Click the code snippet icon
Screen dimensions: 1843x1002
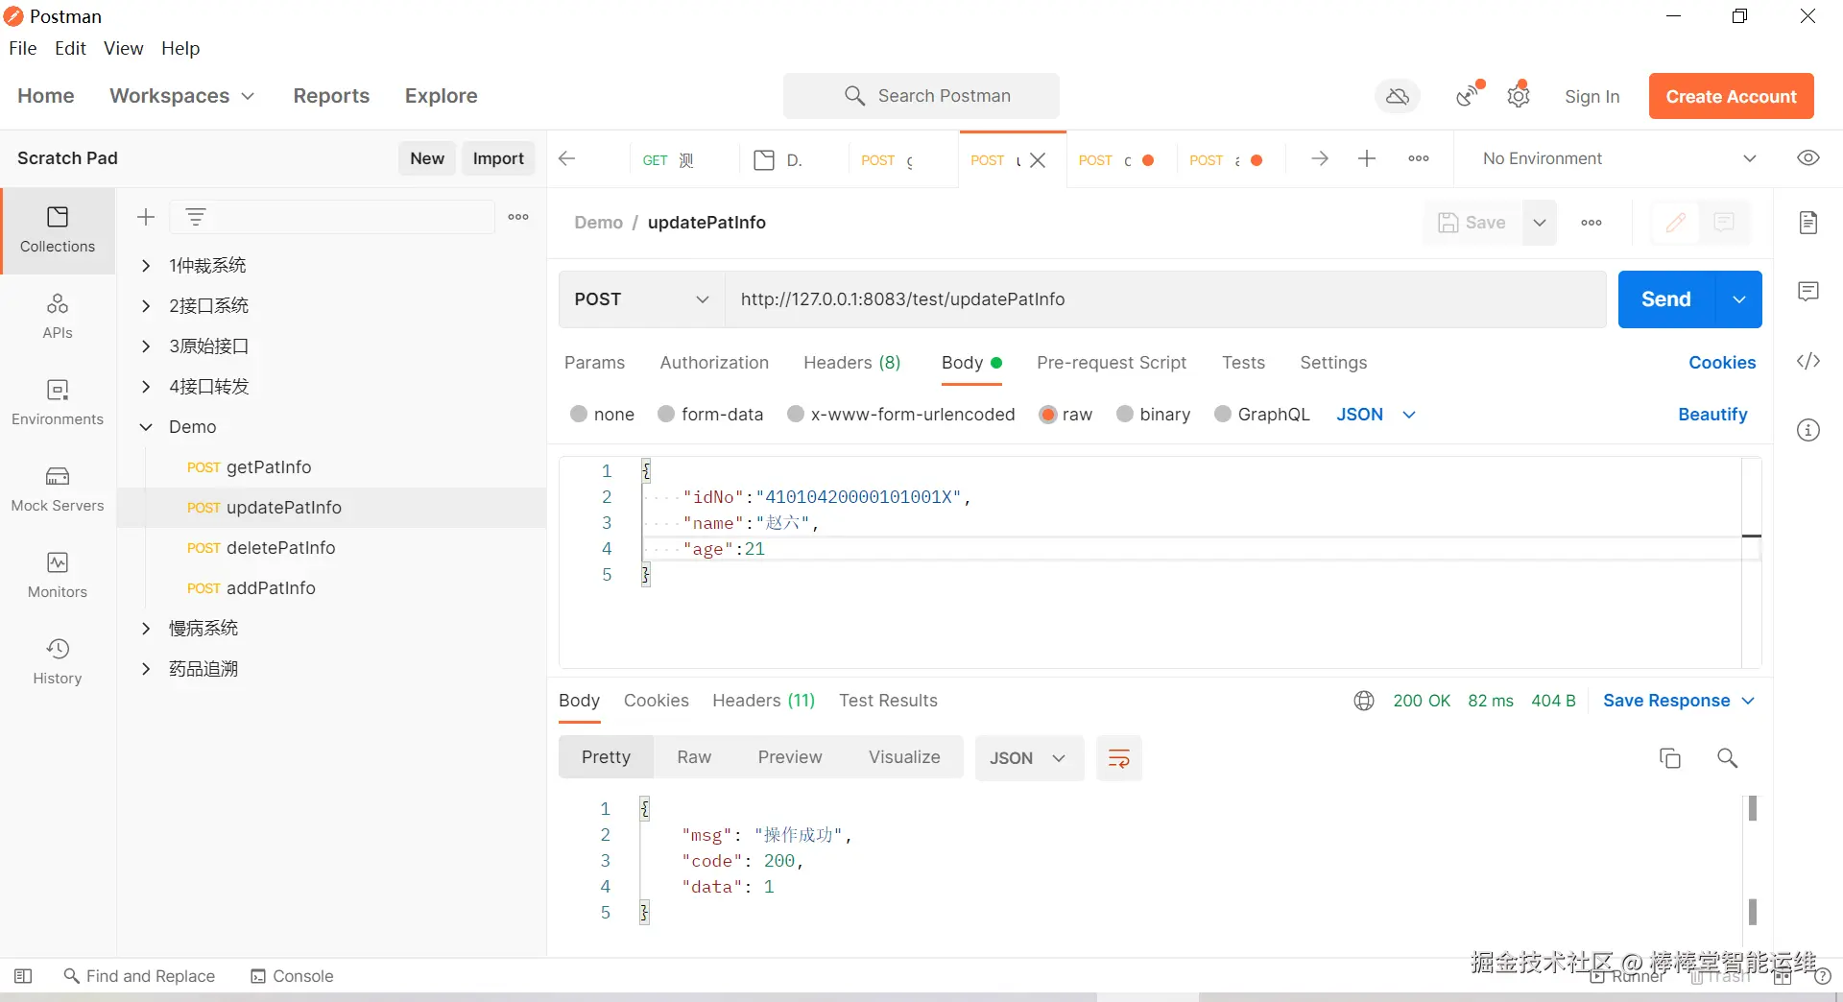1808,361
